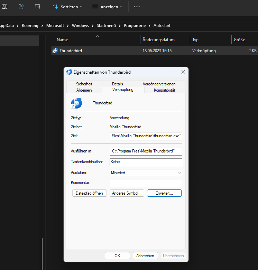Select Thunderbird shortcut icon in file list

[x=55, y=50]
